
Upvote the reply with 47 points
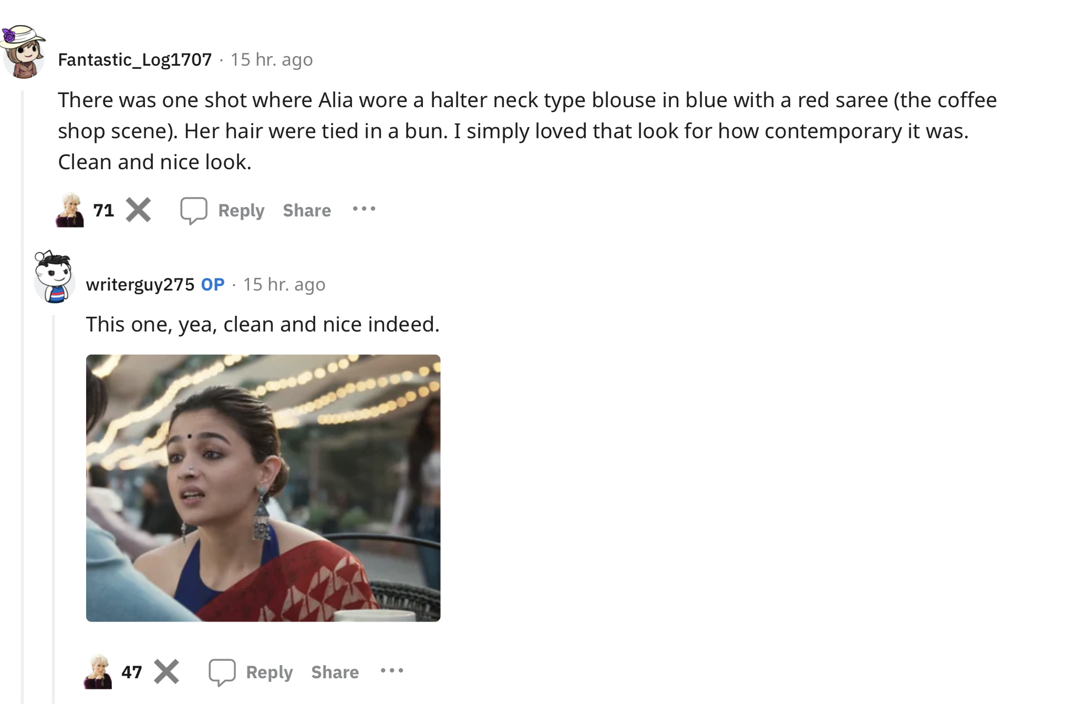pyautogui.click(x=98, y=672)
